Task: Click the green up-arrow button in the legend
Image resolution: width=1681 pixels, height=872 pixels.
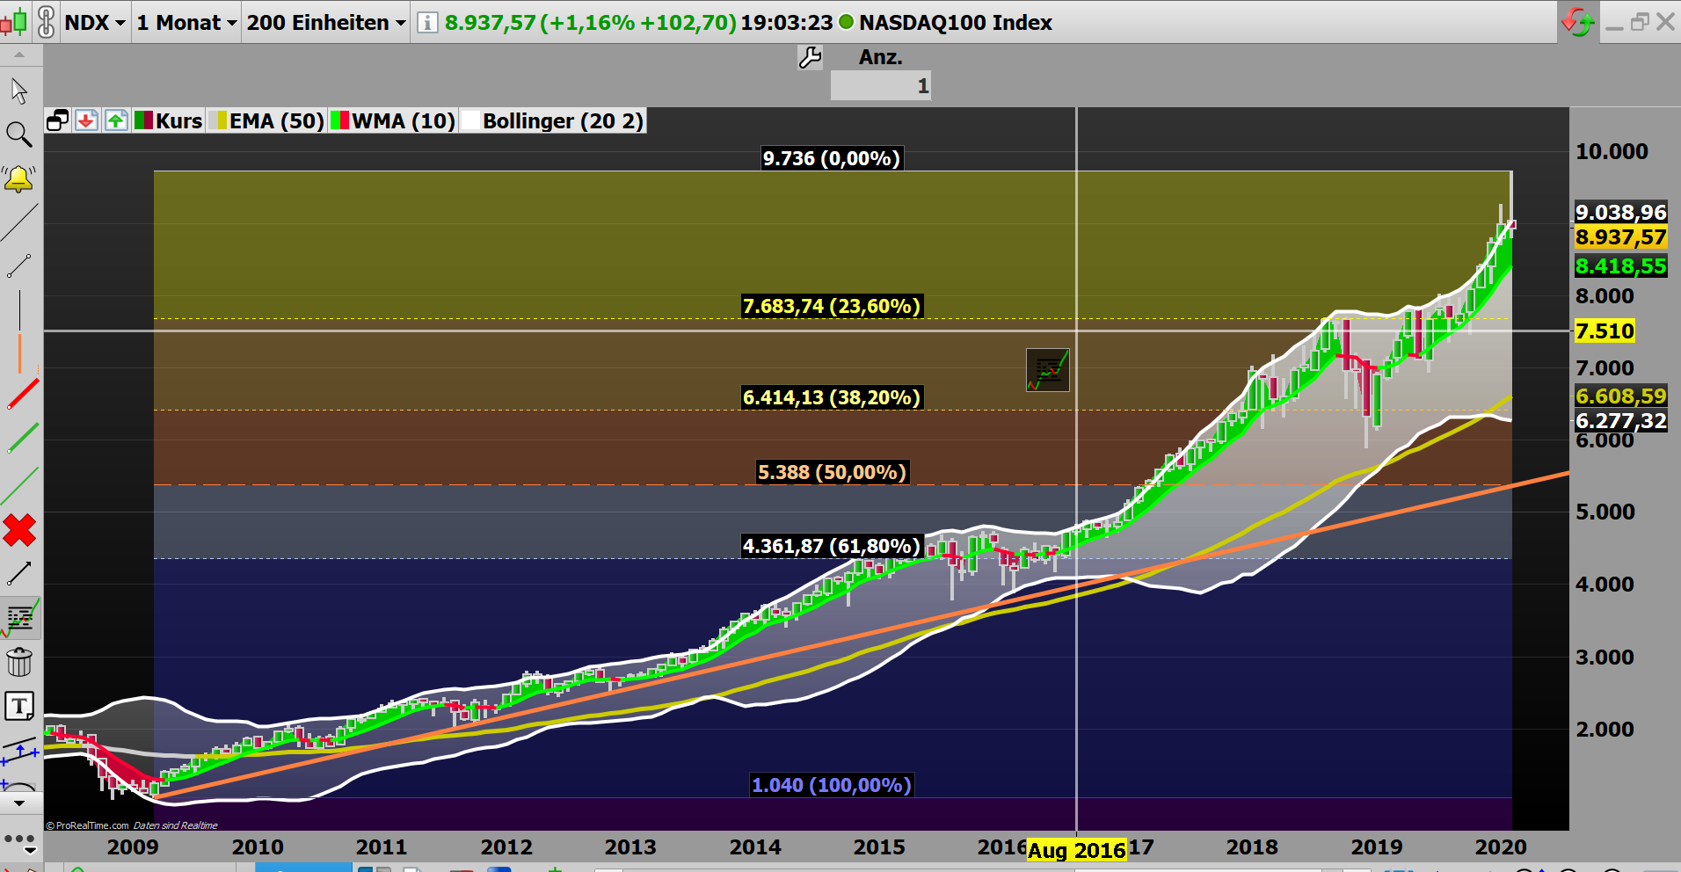Action: tap(115, 120)
